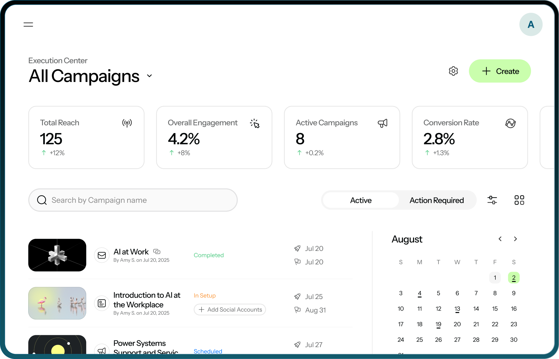Open the Introduction to AI thumbnail
This screenshot has width=559, height=359.
pyautogui.click(x=57, y=303)
